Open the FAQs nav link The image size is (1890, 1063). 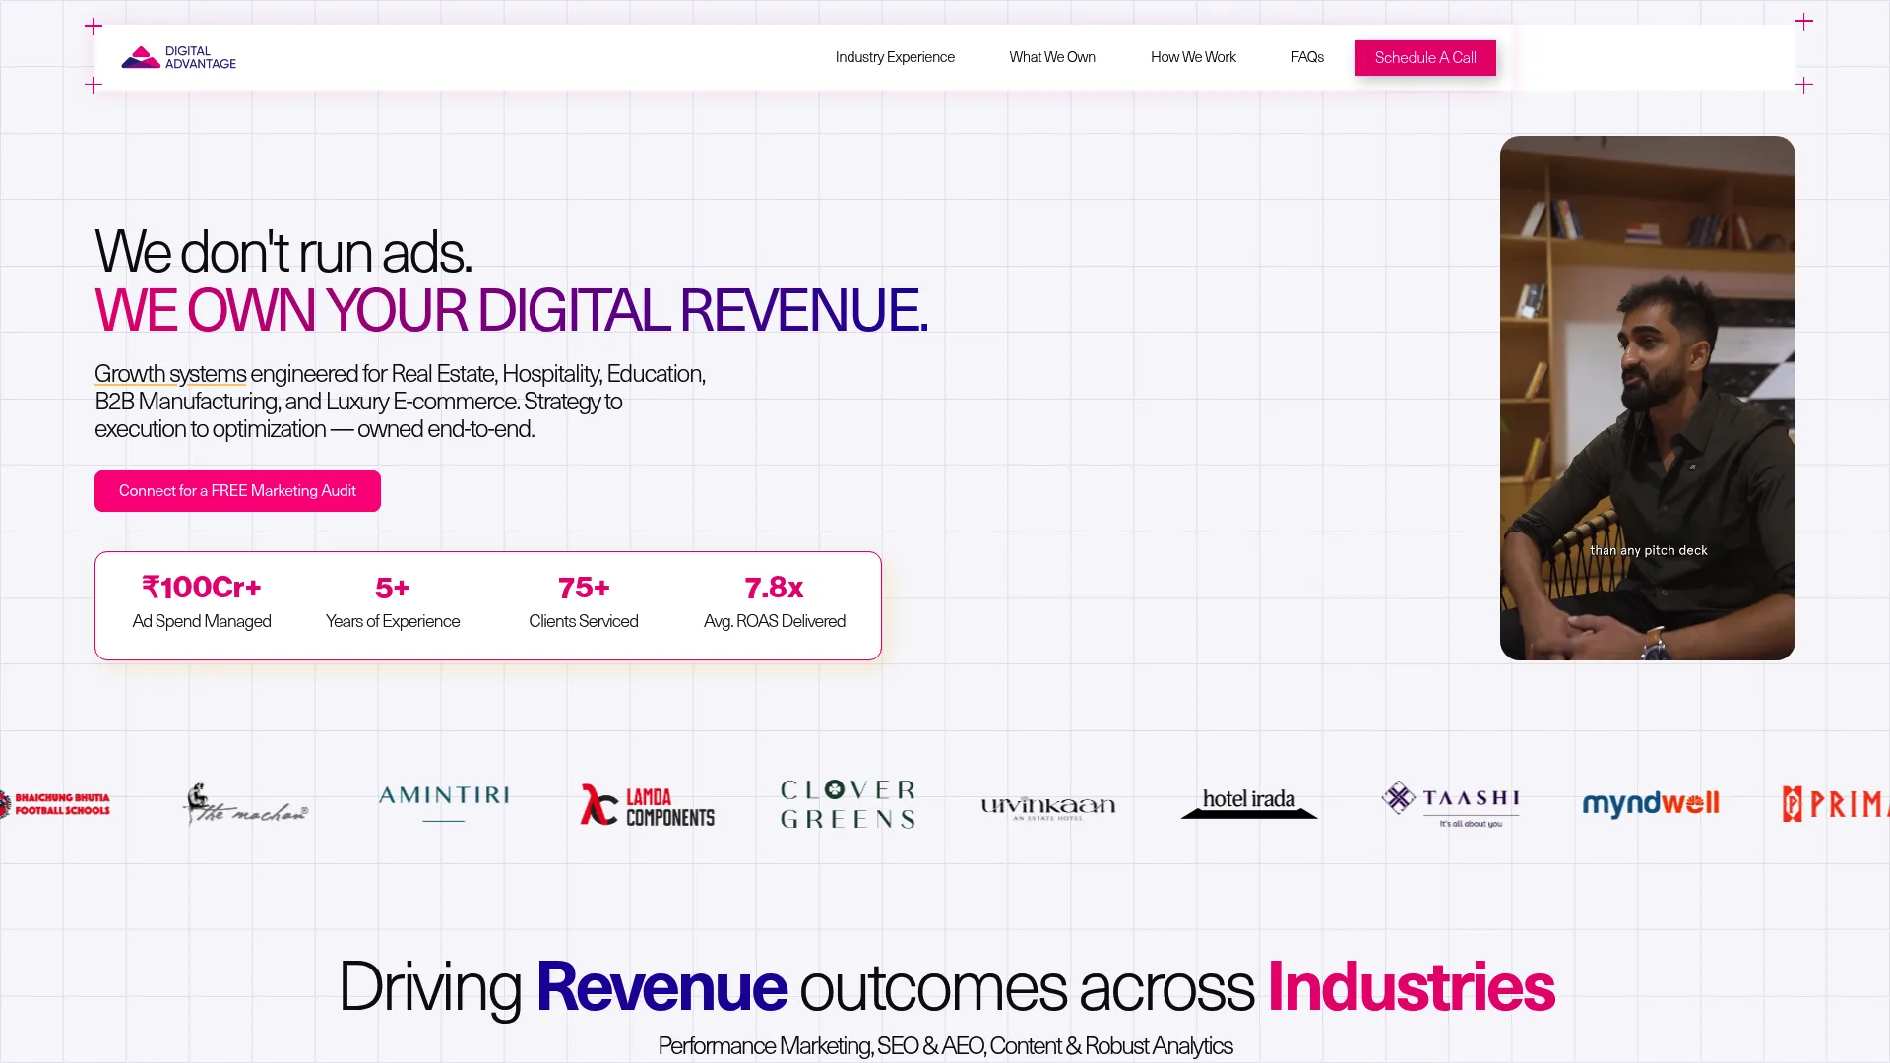[1307, 57]
